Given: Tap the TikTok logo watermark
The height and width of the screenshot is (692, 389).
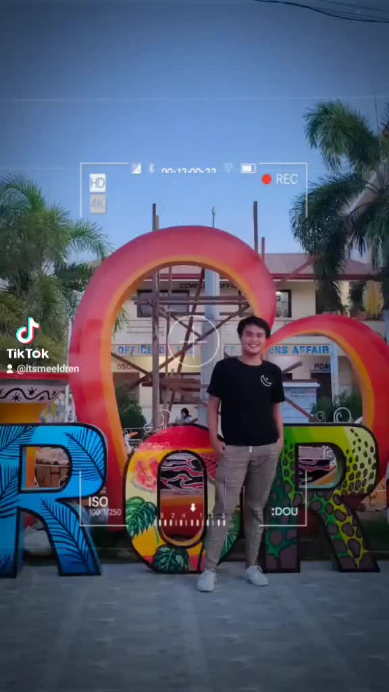Looking at the screenshot, I should (x=28, y=330).
